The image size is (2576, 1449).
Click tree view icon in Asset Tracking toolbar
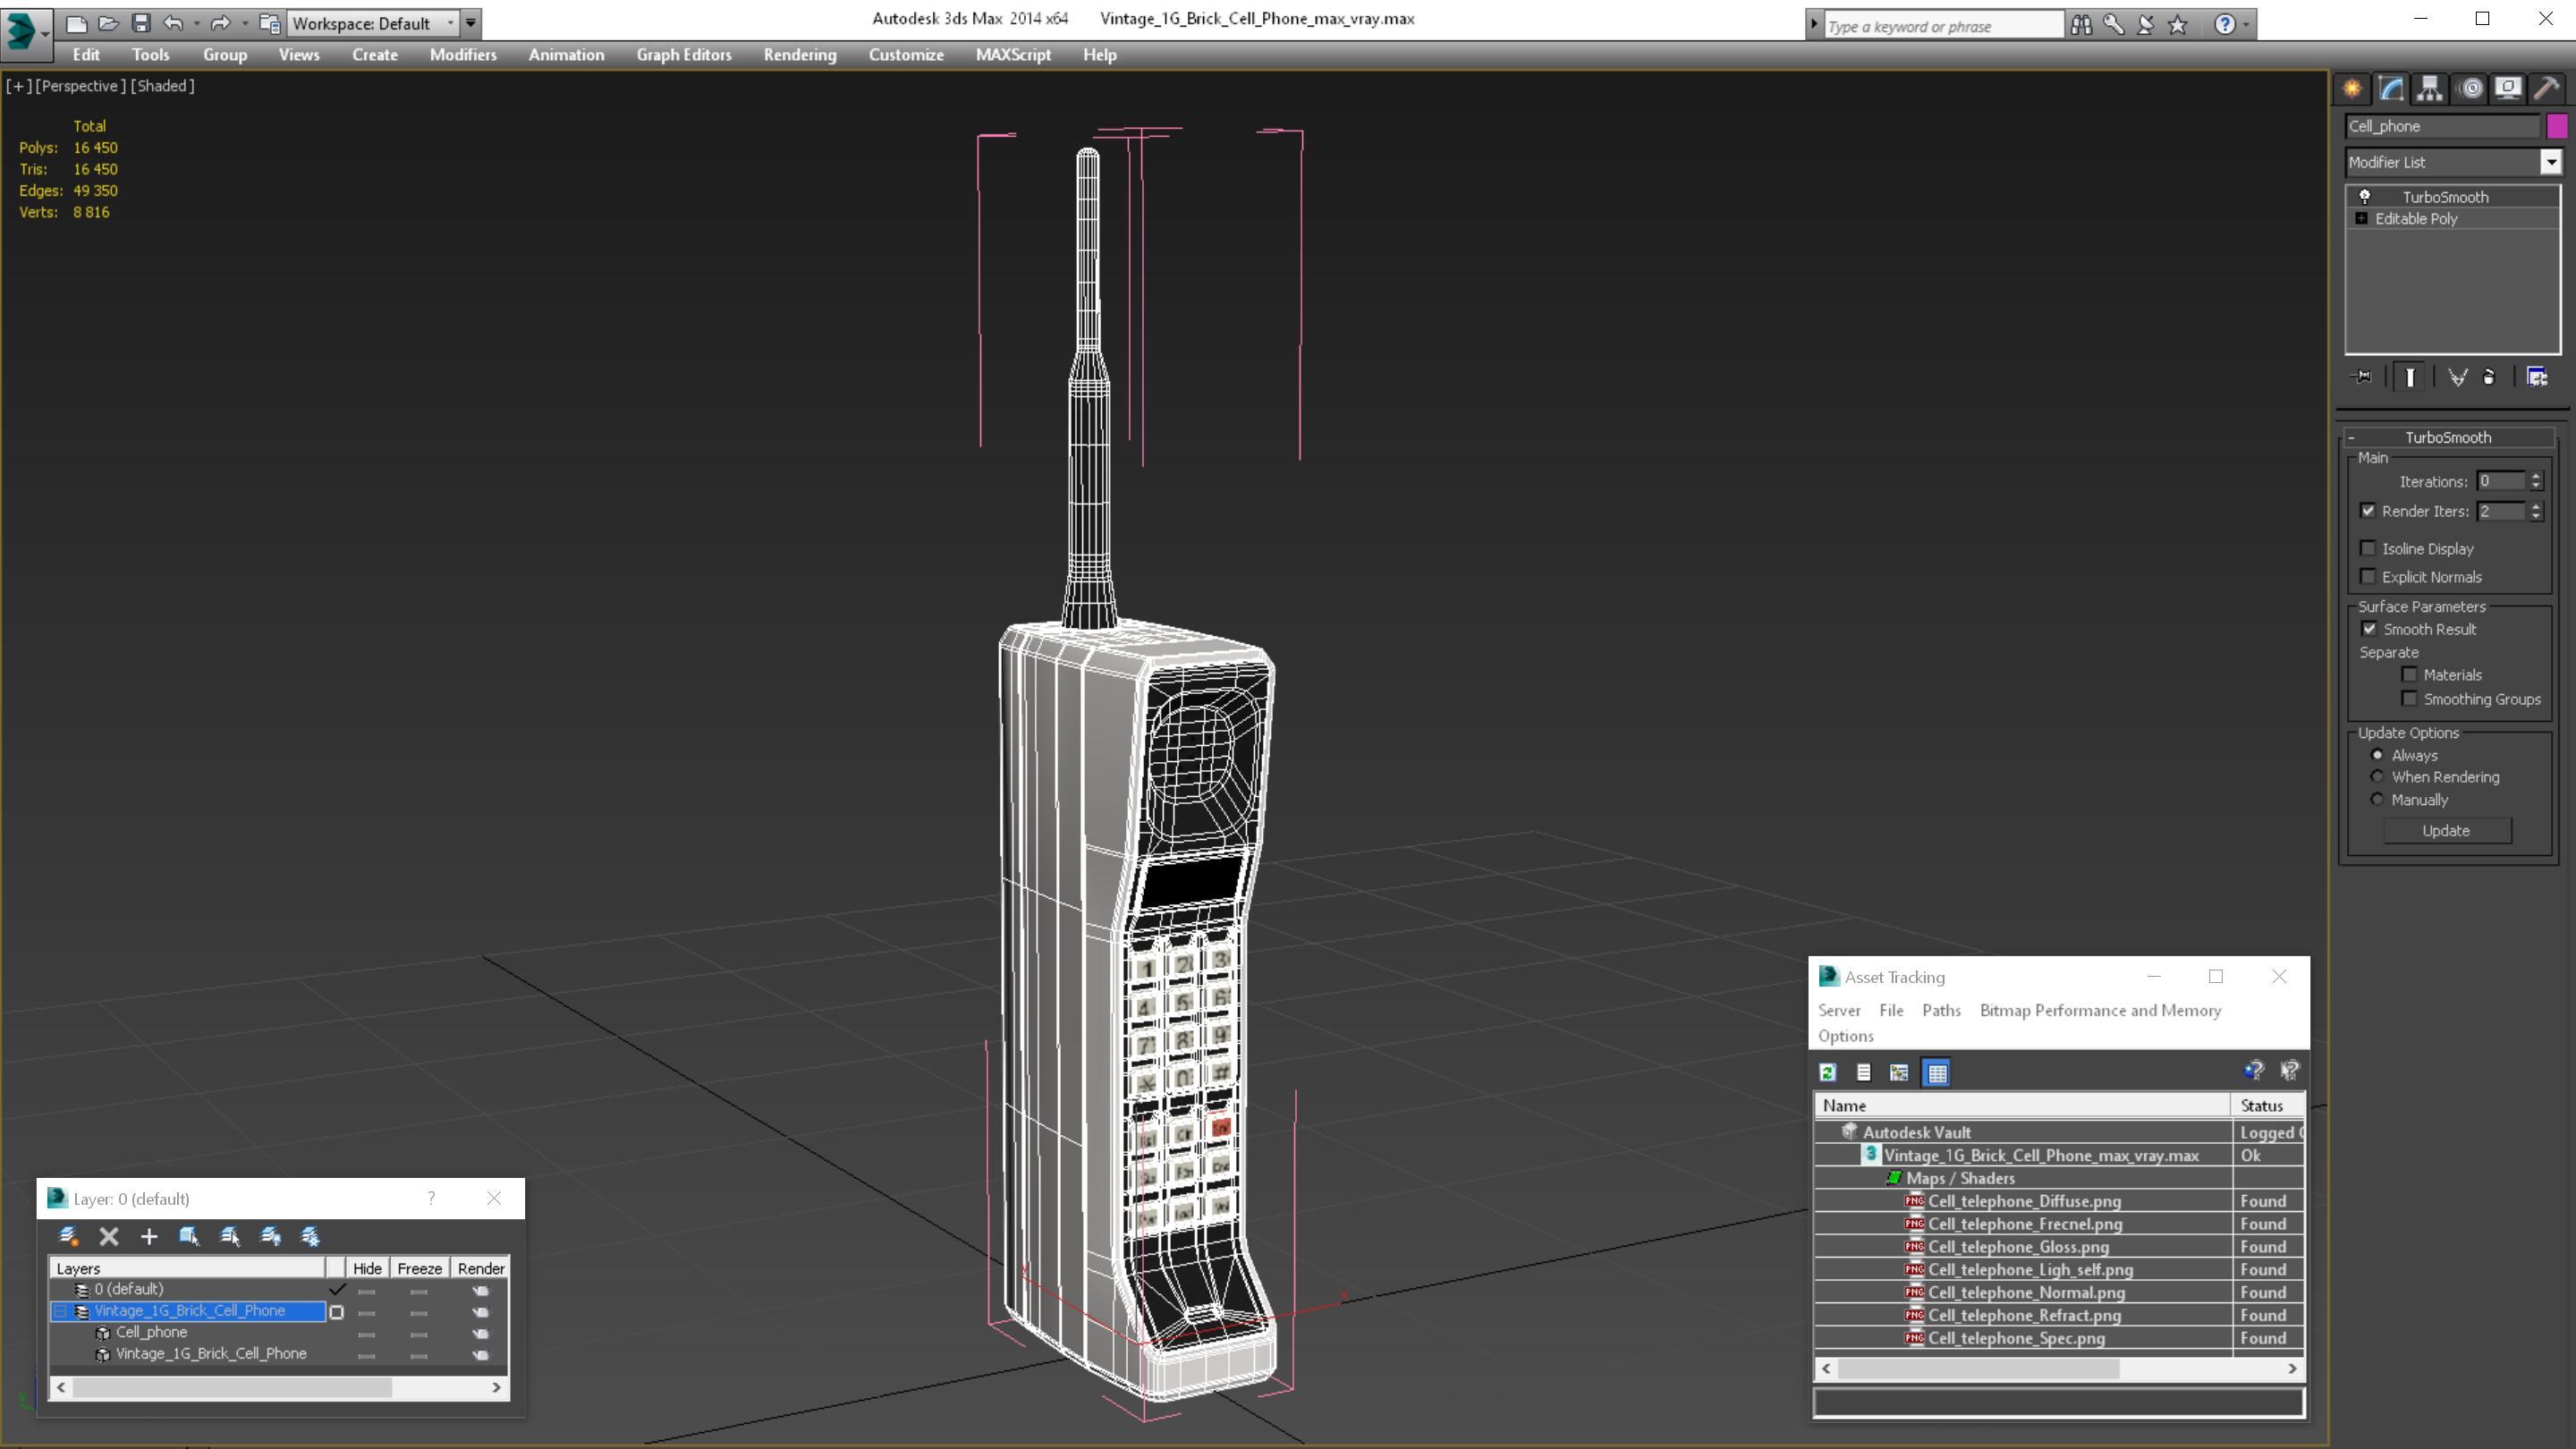pos(1899,1072)
